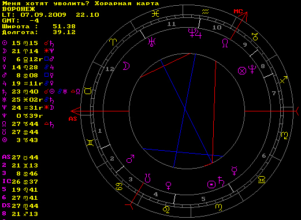The height and width of the screenshot is (220, 301).
Task: Select the Part of Fortune crossed circle
Action: click(x=242, y=70)
